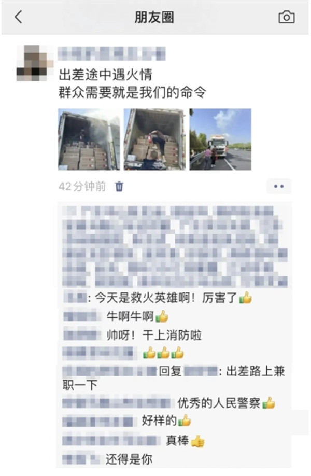Select the post text 出差途中遇火情
This screenshot has height=476, width=311.
(106, 75)
